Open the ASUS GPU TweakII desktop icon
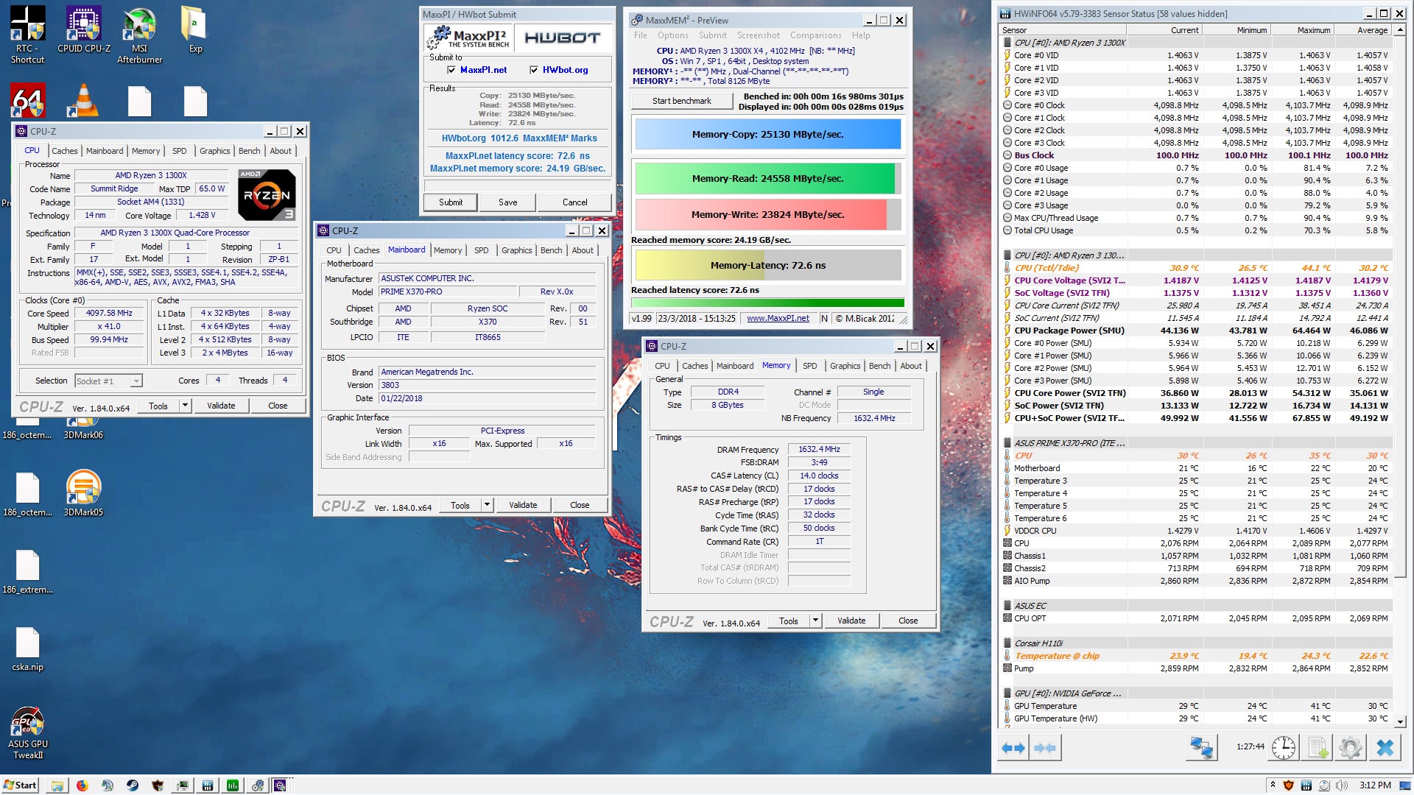This screenshot has width=1414, height=795. (x=28, y=732)
